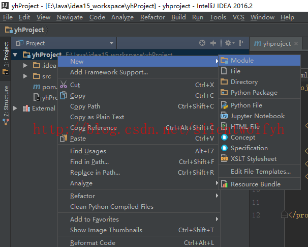Click the XSLT Stylesheet icon
This screenshot has width=308, height=247.
pyautogui.click(x=224, y=159)
